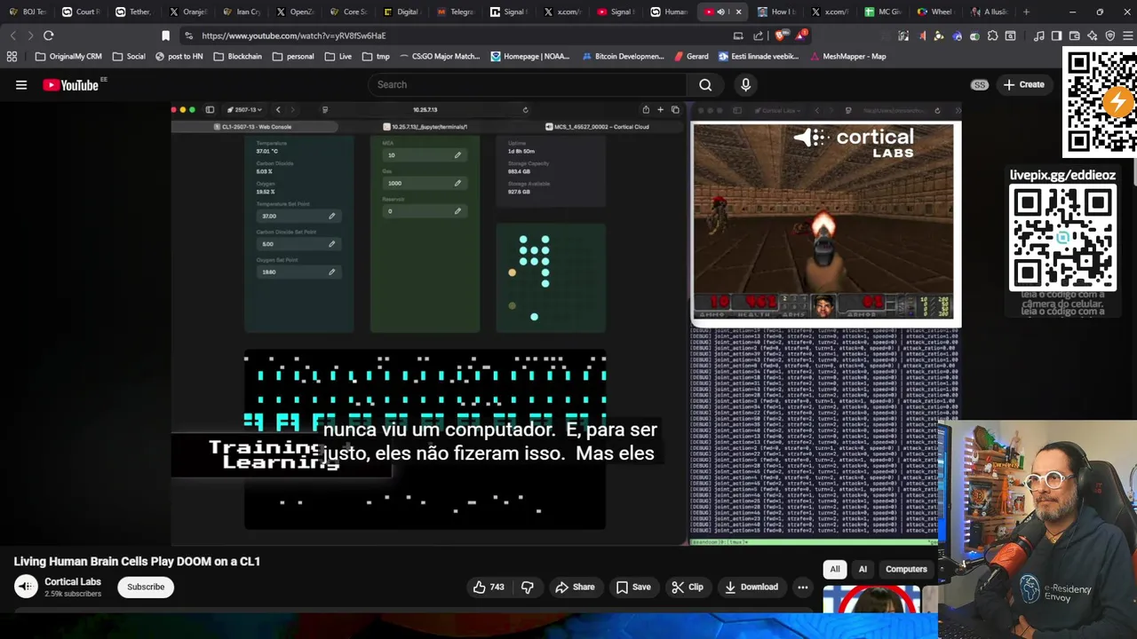This screenshot has height=639, width=1137.
Task: Click the YouTube search input field
Action: coord(527,84)
